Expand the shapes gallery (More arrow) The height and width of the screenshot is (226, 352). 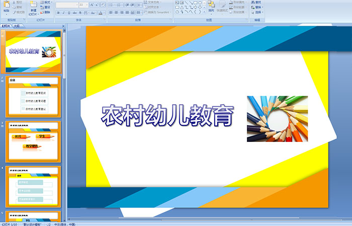tap(204, 12)
